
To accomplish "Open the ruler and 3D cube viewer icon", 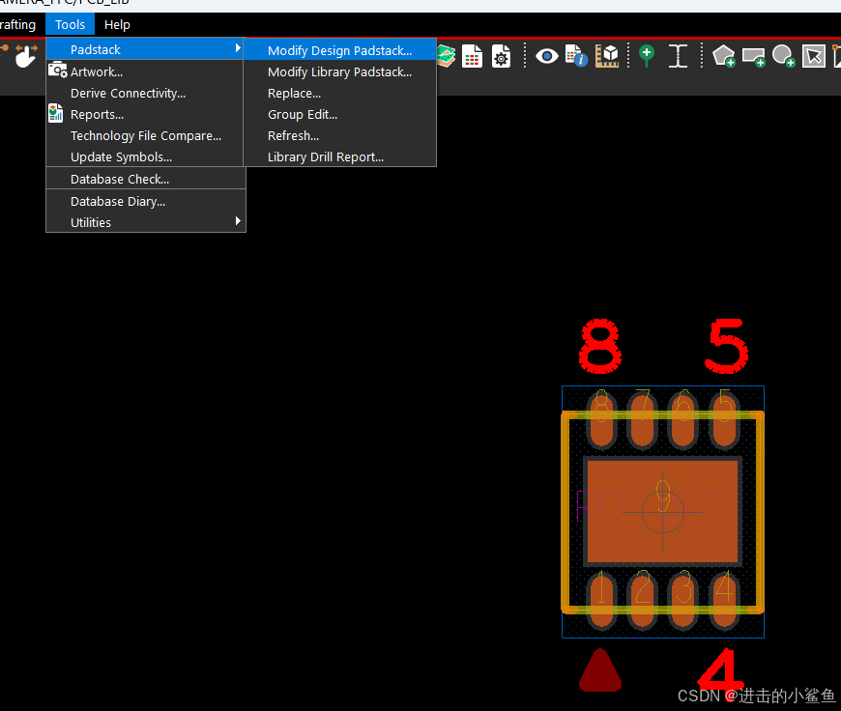I will point(607,56).
